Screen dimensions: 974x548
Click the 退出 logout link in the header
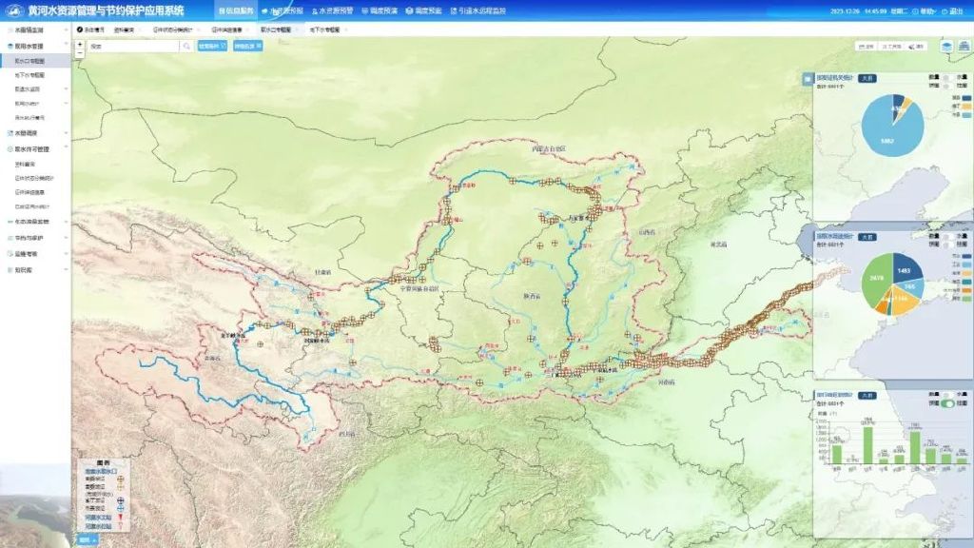click(x=958, y=9)
